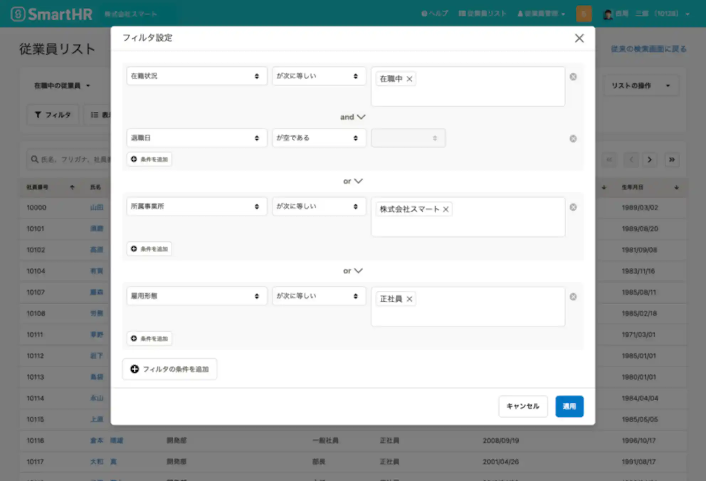This screenshot has height=481, width=706.
Task: Click the フィルタ button with funnel icon
Action: [53, 115]
